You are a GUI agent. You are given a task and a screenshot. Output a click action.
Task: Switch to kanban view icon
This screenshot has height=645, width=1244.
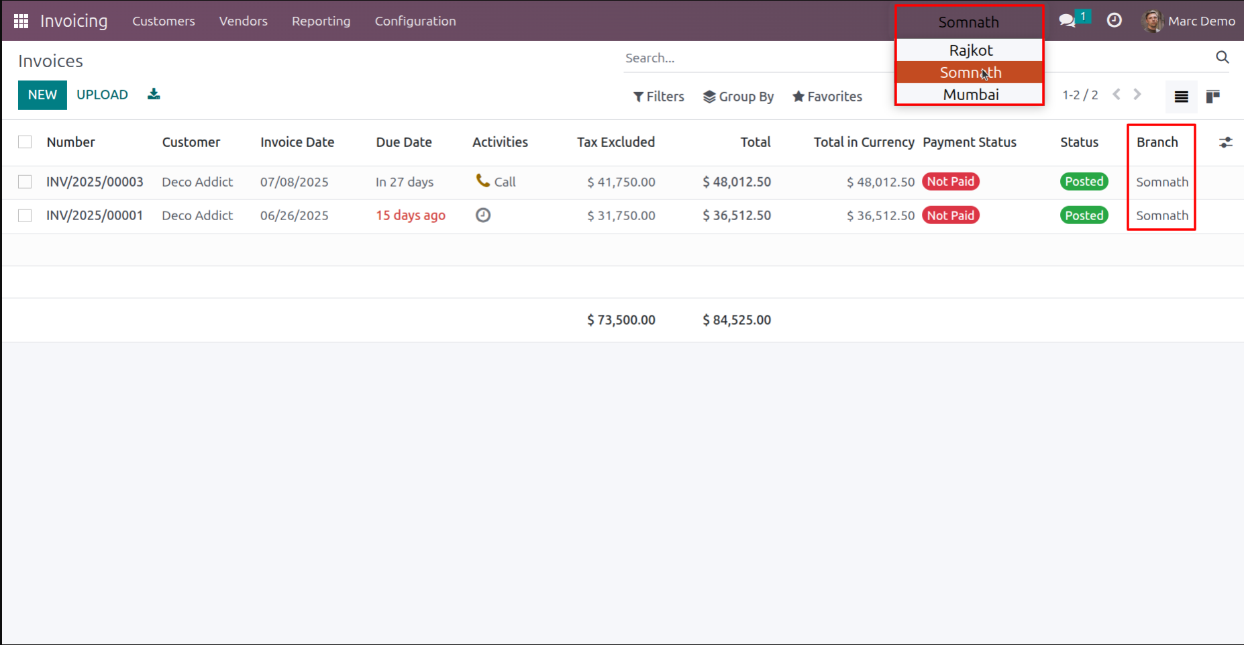tap(1212, 97)
